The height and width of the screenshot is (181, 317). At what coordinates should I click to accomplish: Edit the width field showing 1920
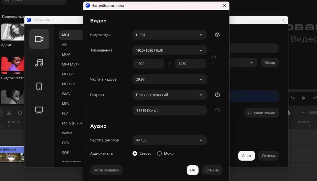point(149,64)
